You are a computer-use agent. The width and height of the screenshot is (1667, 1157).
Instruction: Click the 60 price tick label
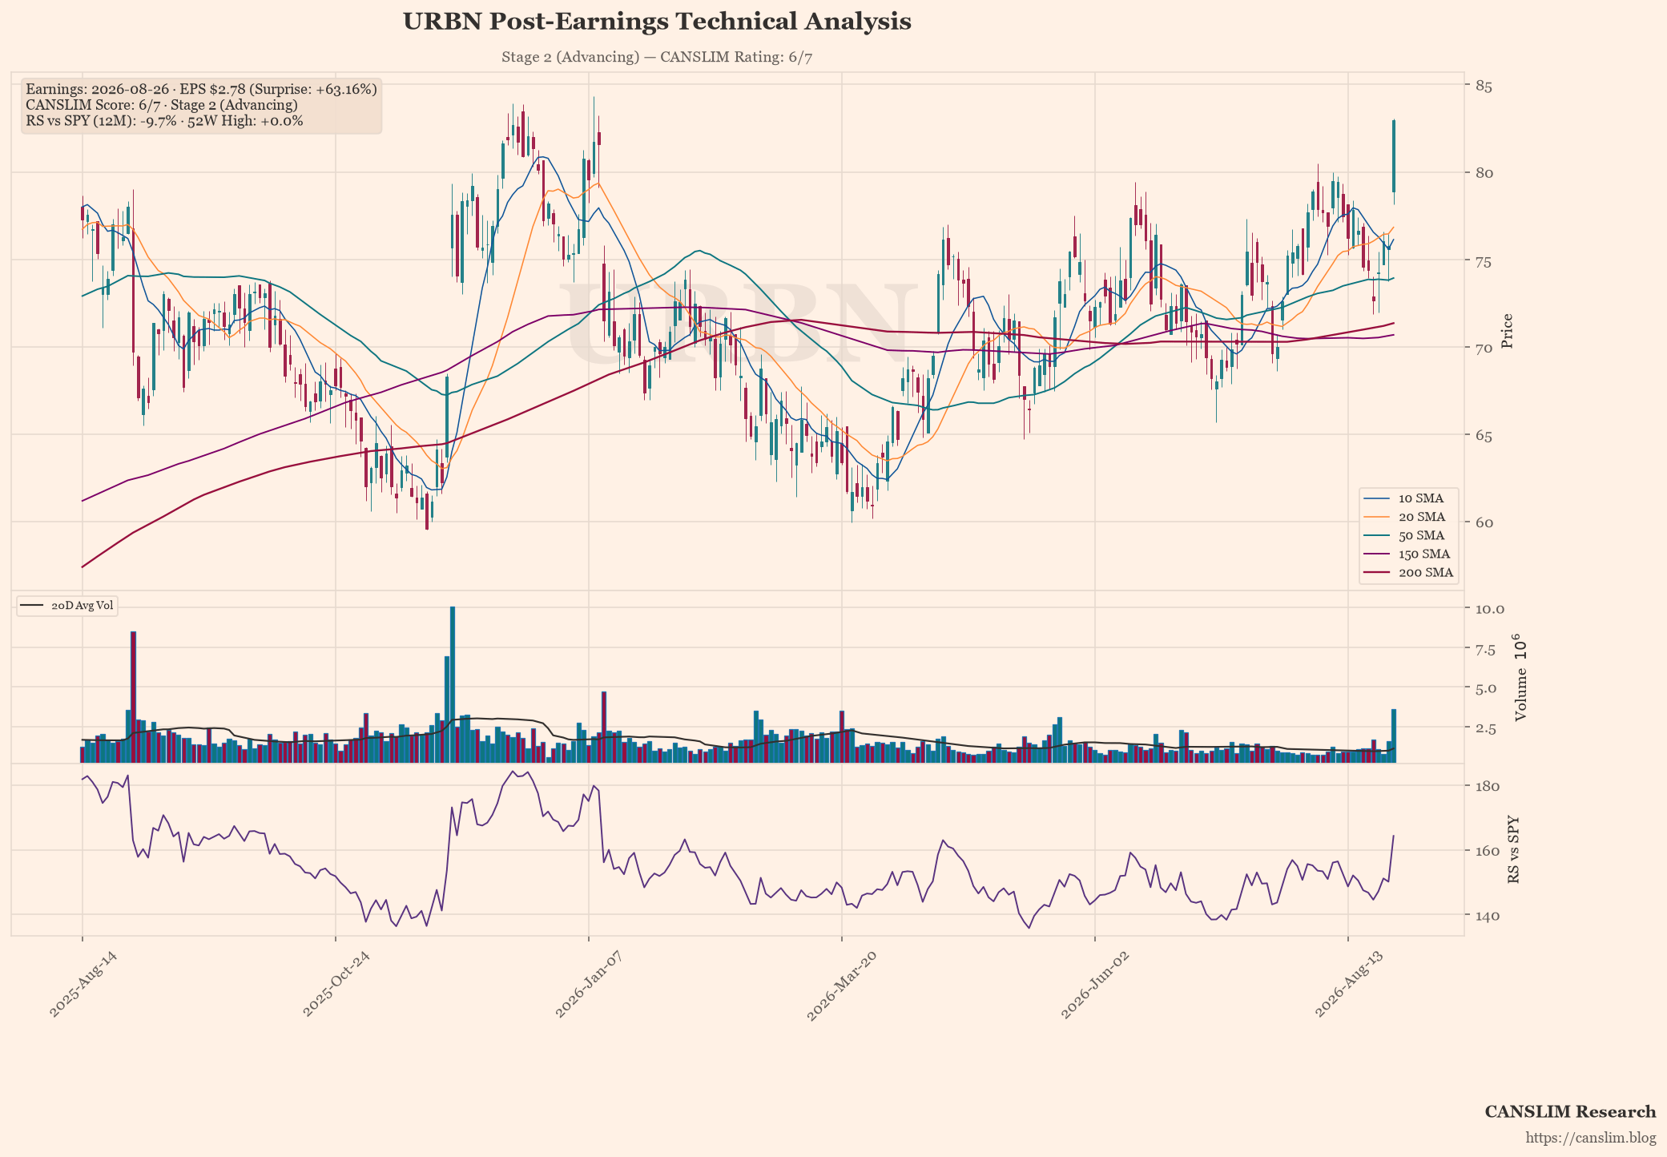point(1484,522)
